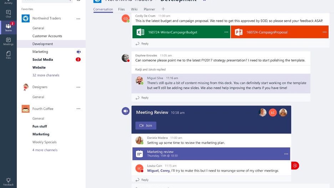This screenshot has width=334, height=188.
Task: Open the Chat section in sidebar
Action: (x=8, y=14)
